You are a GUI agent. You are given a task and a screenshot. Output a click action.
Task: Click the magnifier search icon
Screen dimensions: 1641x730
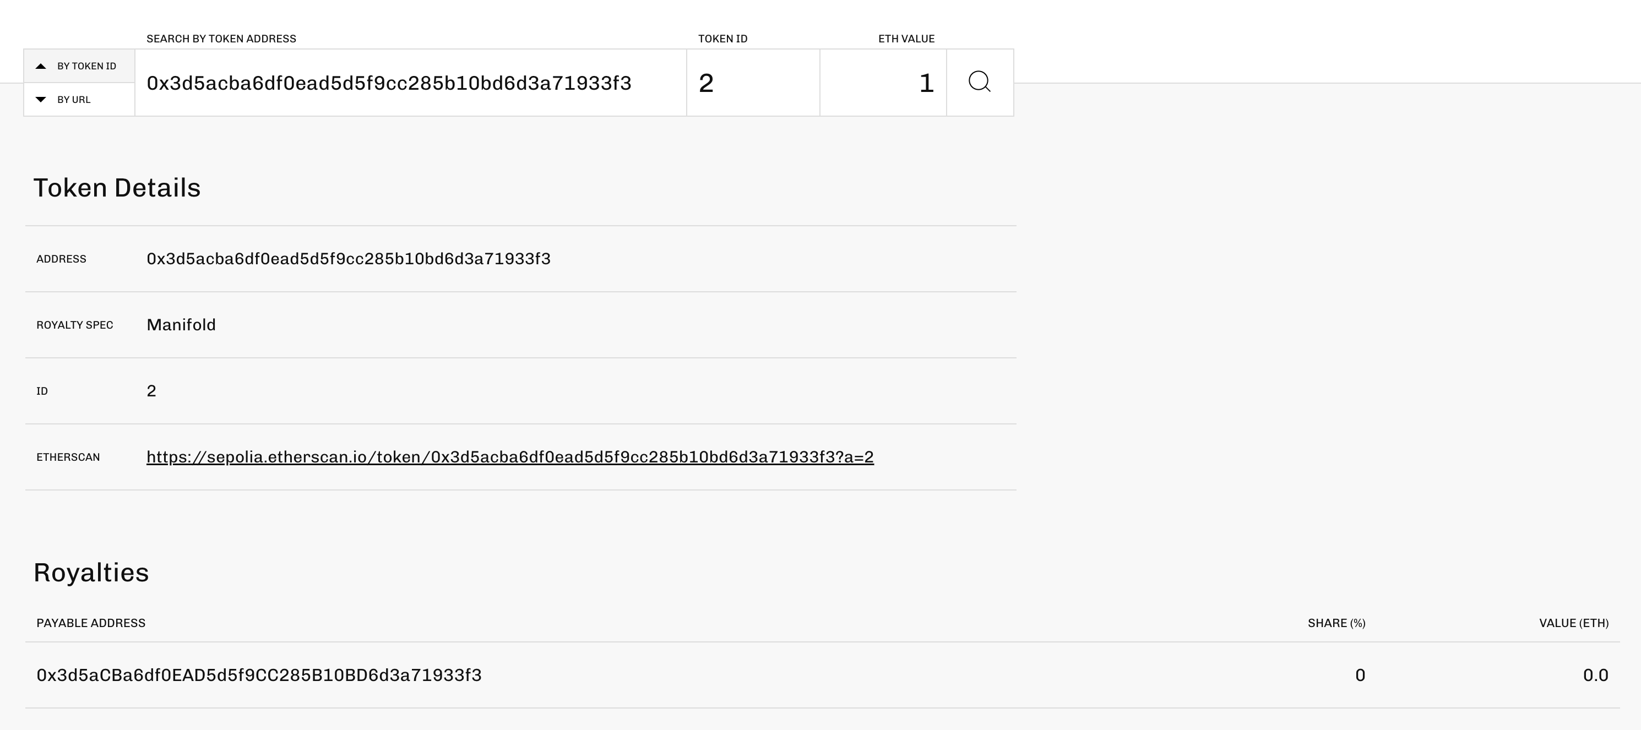(x=979, y=82)
